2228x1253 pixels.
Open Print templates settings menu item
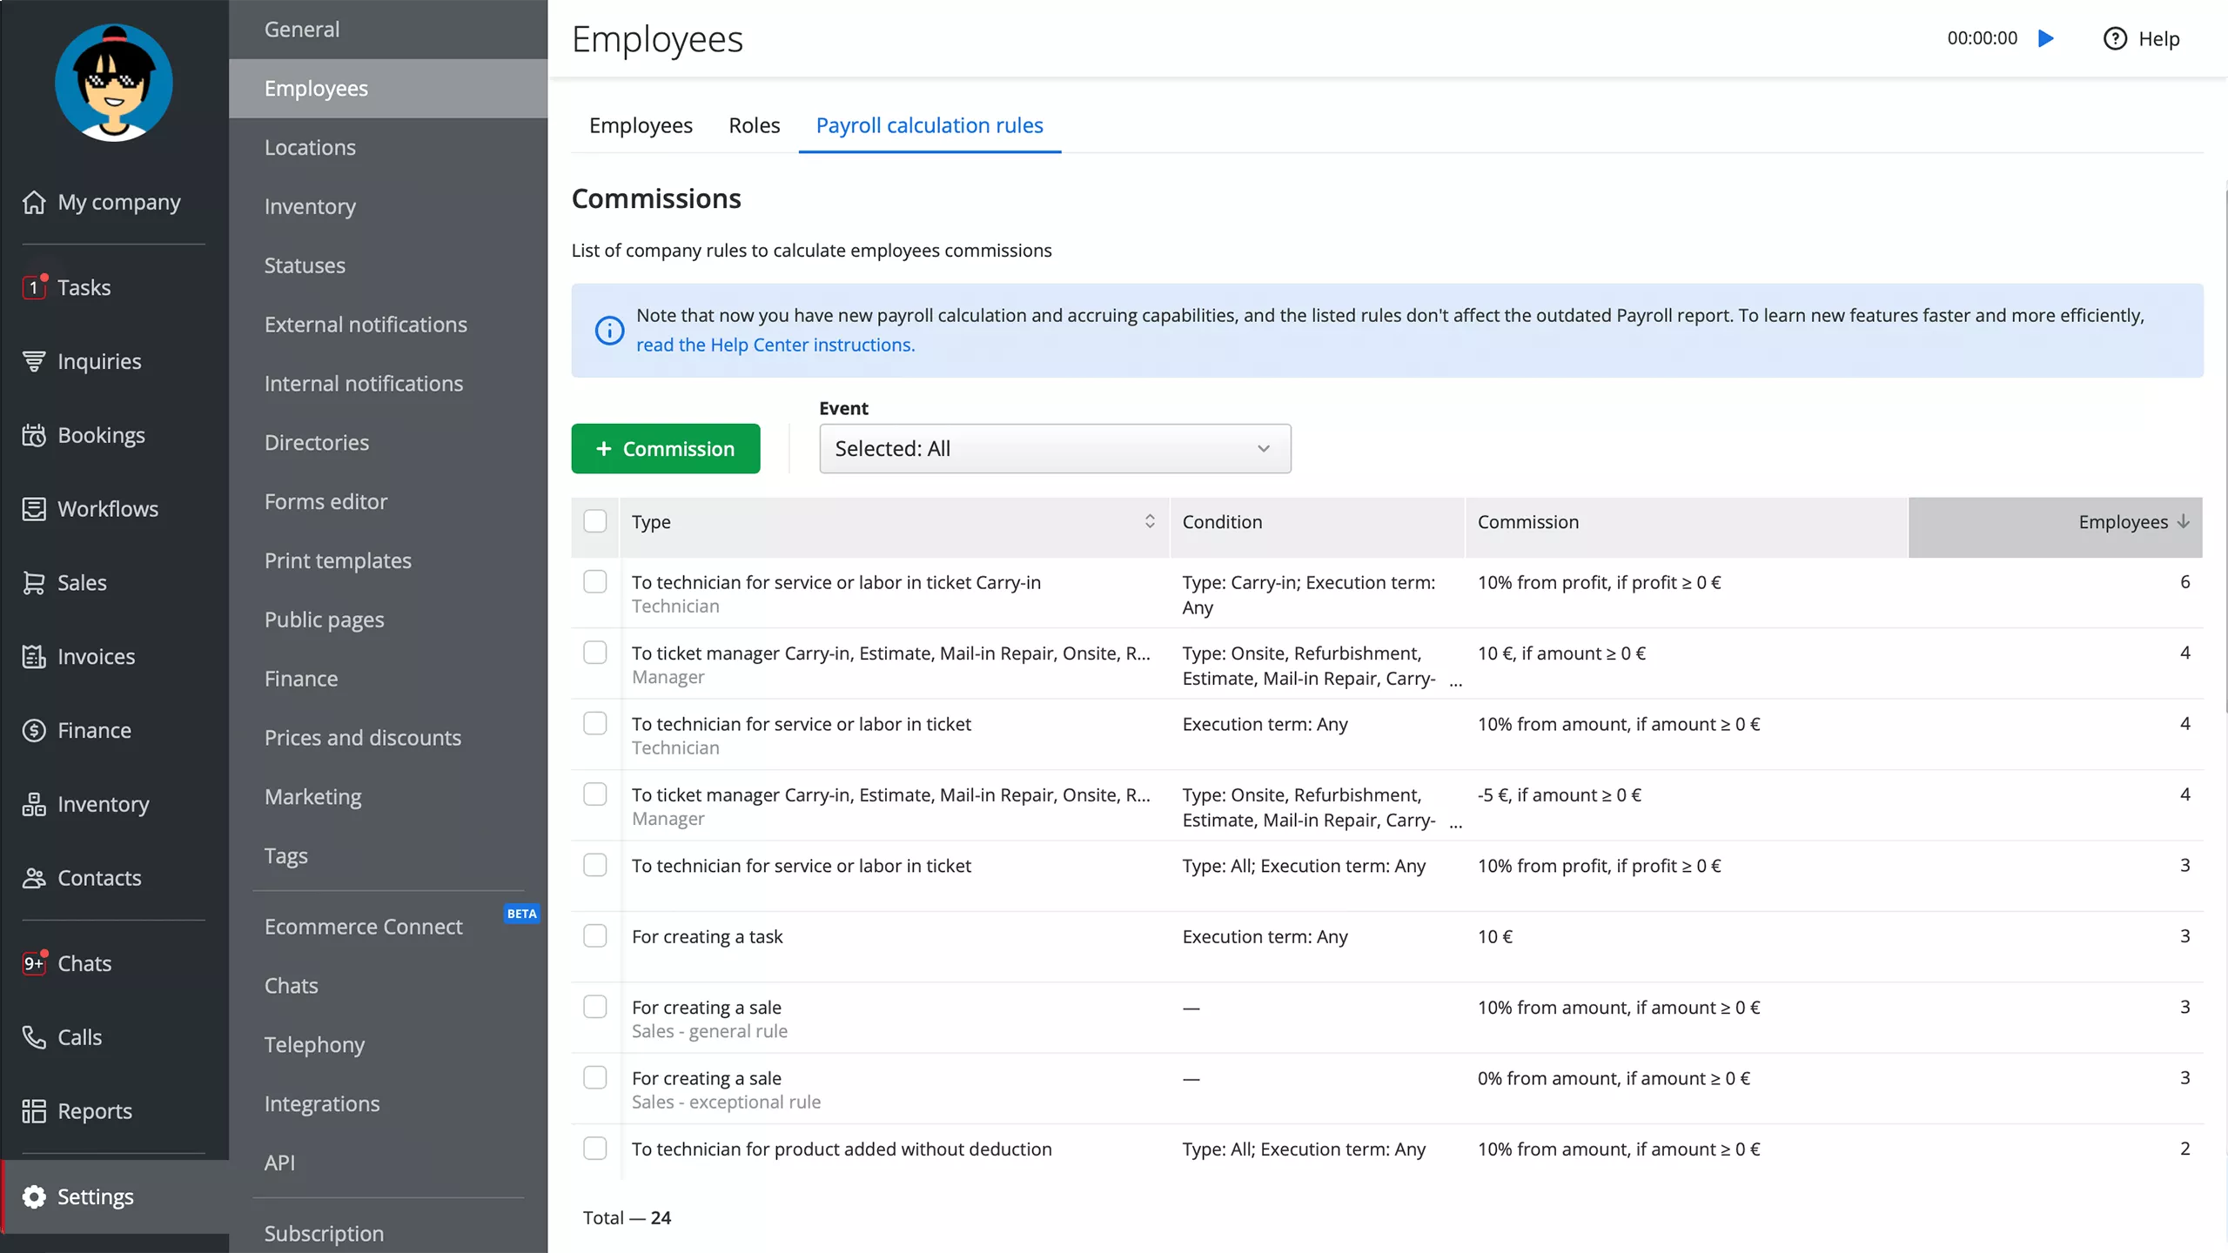click(x=338, y=560)
